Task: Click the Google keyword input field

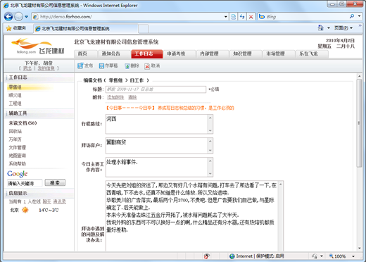Action: click(25, 183)
